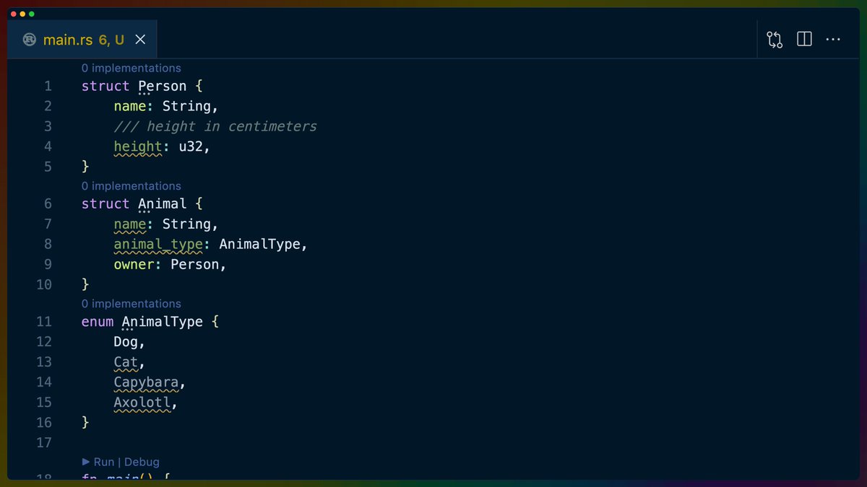Select the main.rs editor tab

tap(82, 40)
